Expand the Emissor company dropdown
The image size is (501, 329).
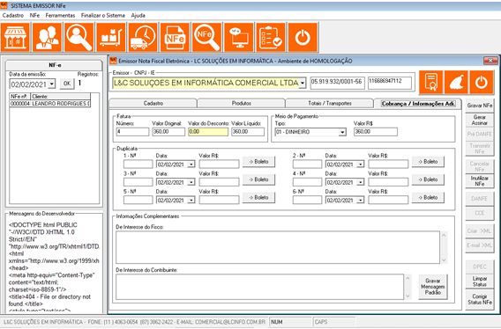303,83
